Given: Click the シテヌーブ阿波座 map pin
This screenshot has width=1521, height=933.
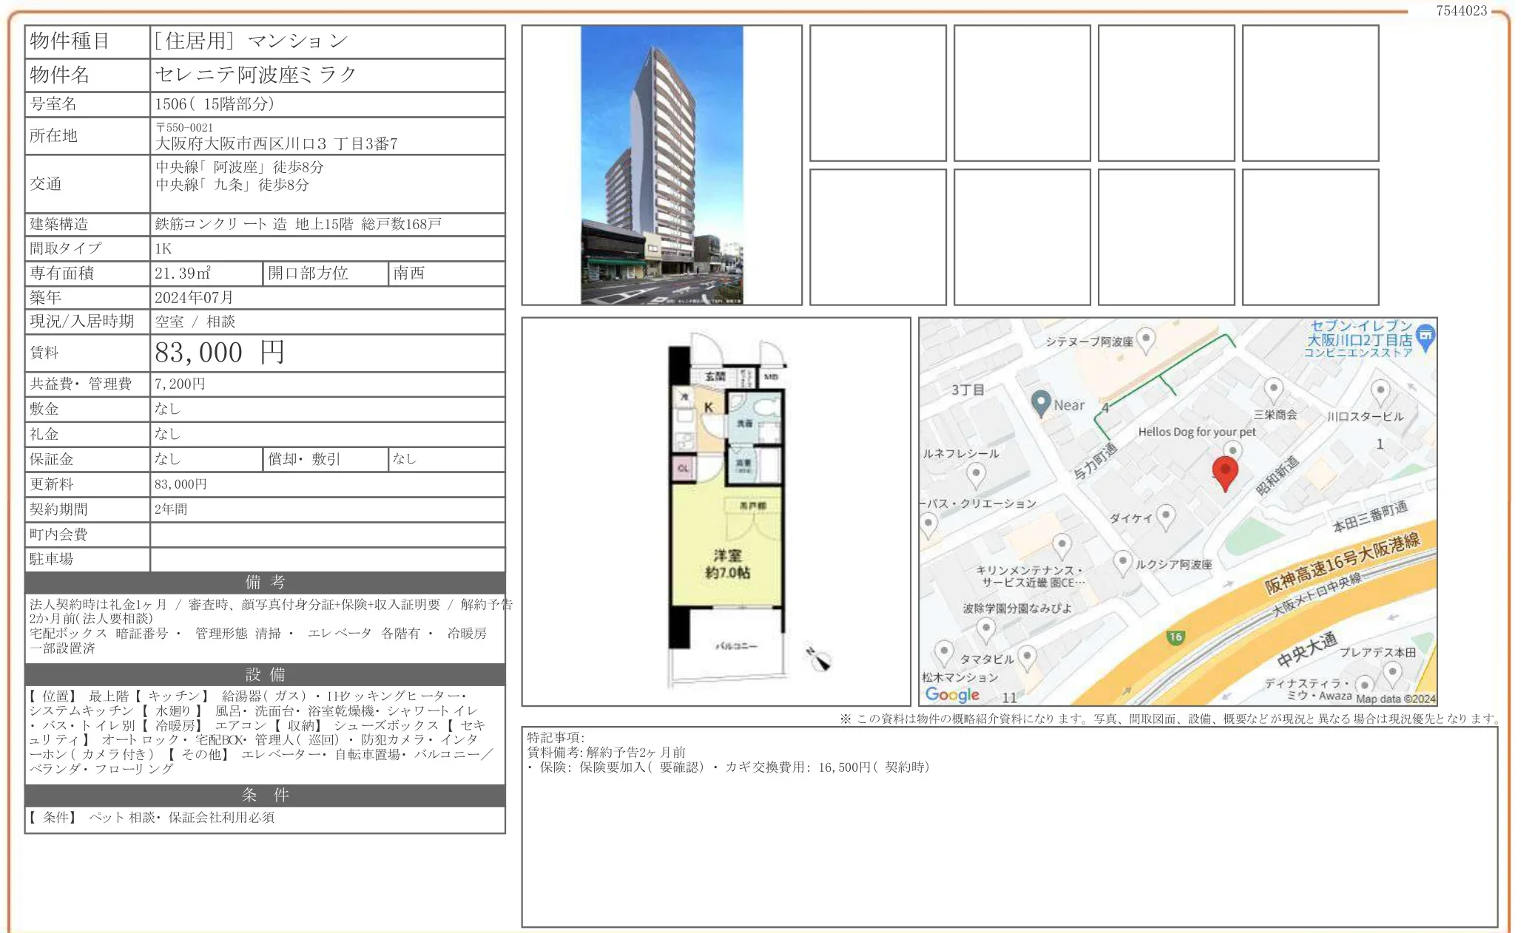Looking at the screenshot, I should [x=1146, y=339].
